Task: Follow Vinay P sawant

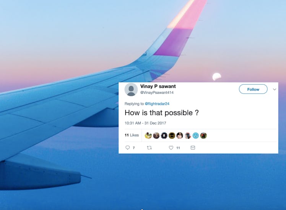Action: [253, 89]
